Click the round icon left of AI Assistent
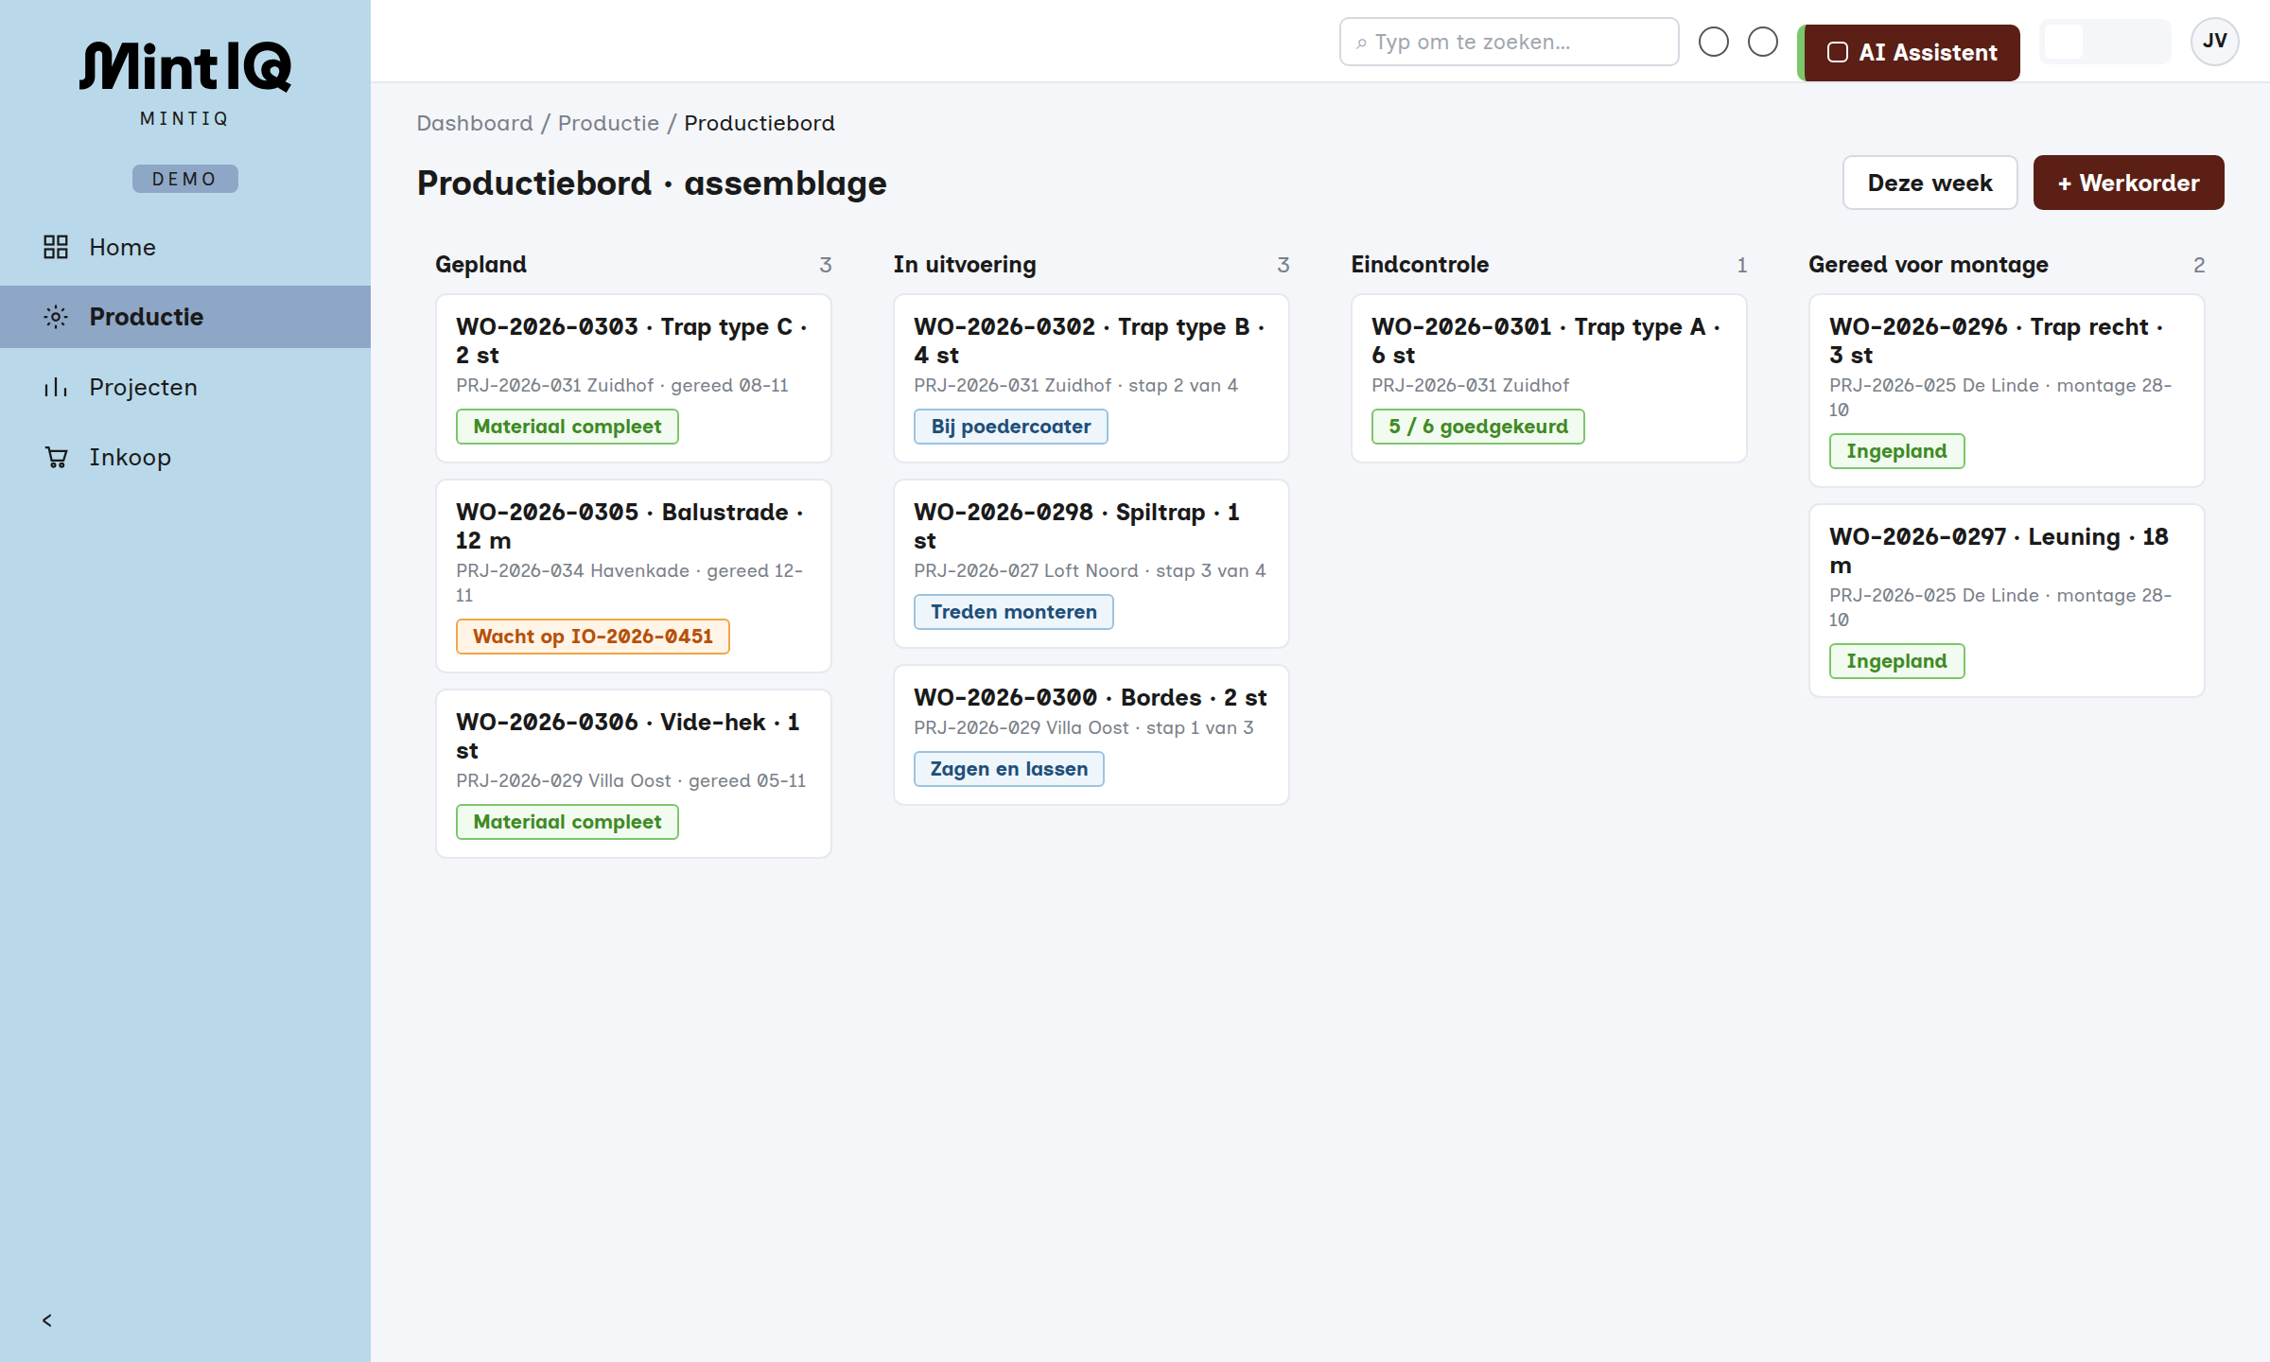2270x1362 pixels. pyautogui.click(x=1763, y=42)
